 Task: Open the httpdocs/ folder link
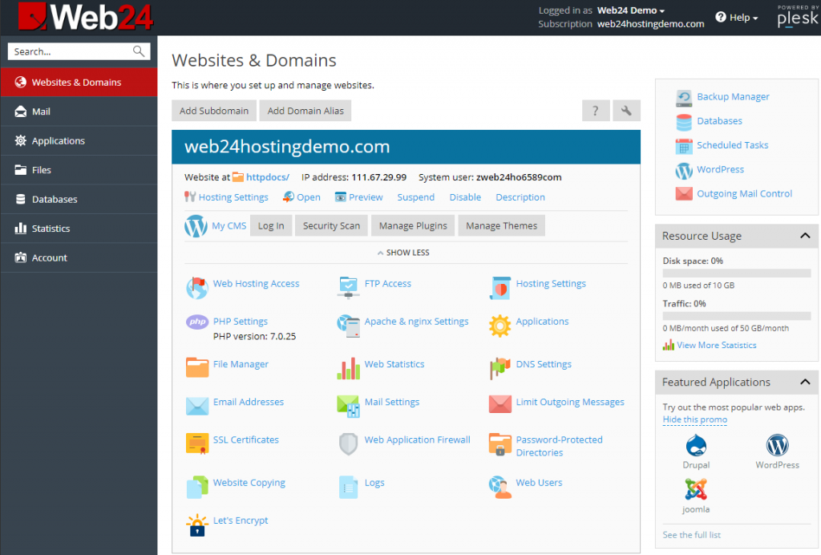(268, 177)
